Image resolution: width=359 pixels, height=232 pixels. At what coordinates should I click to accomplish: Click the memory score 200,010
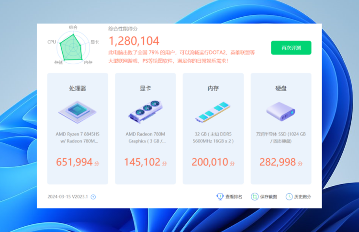pos(210,162)
